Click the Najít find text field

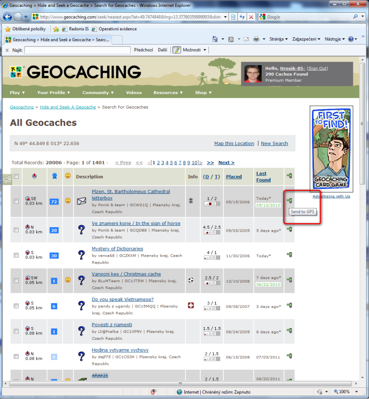click(x=77, y=50)
